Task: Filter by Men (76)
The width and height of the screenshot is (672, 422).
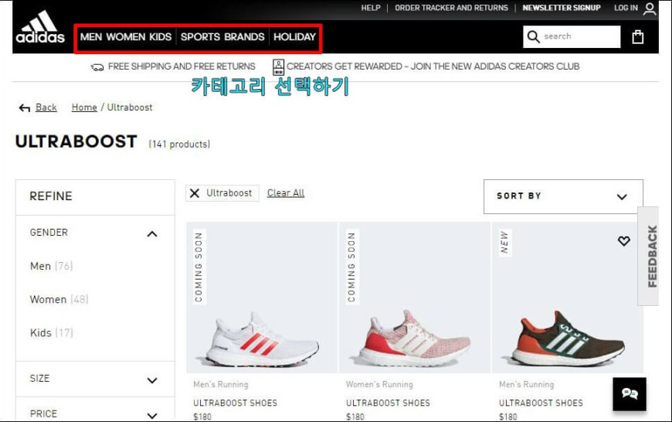Action: [x=52, y=267]
